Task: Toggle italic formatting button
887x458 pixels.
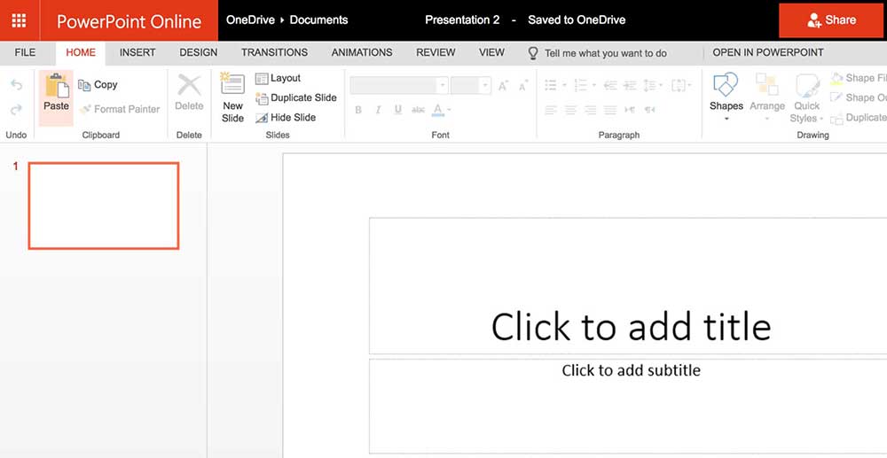Action: [378, 110]
